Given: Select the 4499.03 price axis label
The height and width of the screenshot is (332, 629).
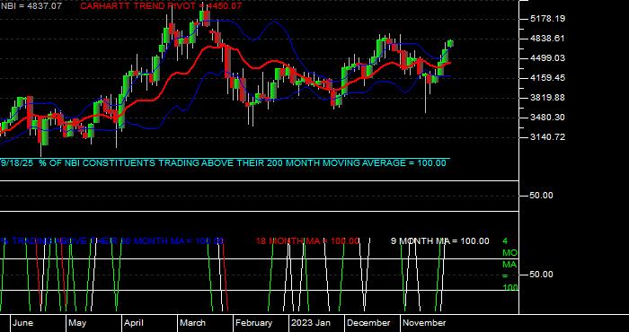Looking at the screenshot, I should coord(547,58).
